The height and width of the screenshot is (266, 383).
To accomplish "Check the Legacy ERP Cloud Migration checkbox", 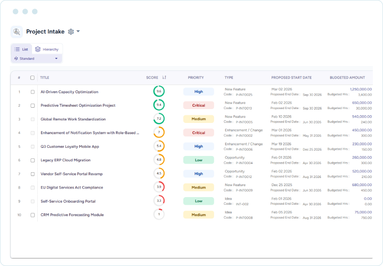I will tap(32, 160).
